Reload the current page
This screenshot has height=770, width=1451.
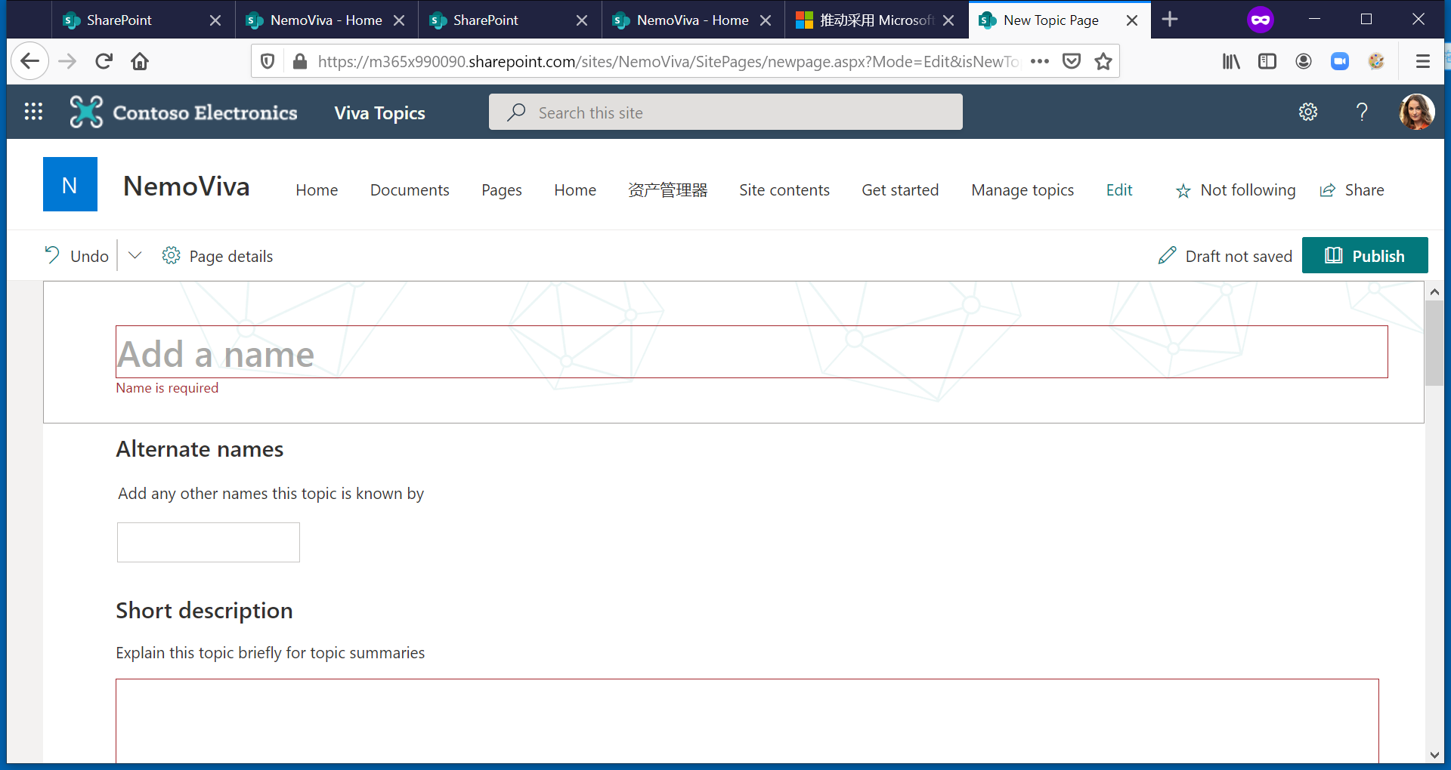(x=104, y=61)
